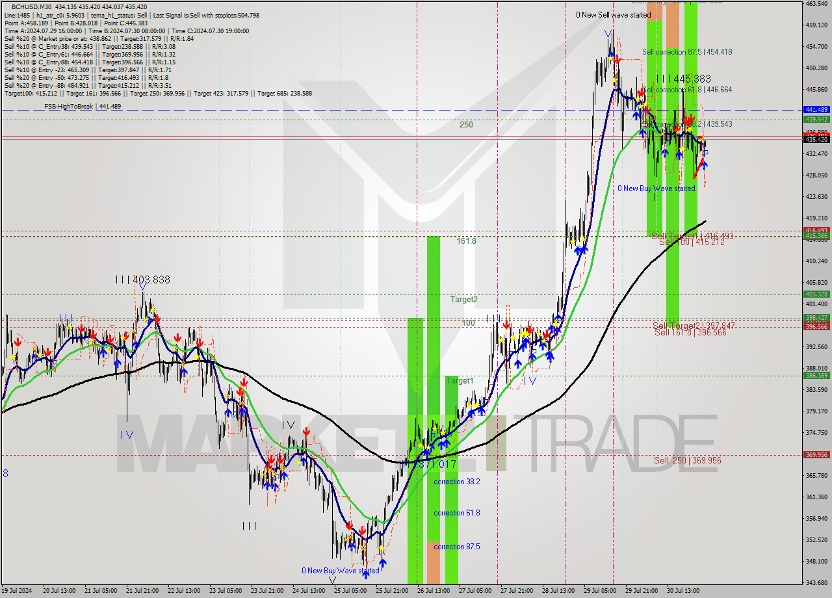832x598 pixels.
Task: Click the blue 'correction 61.8' label
Action: pos(457,513)
